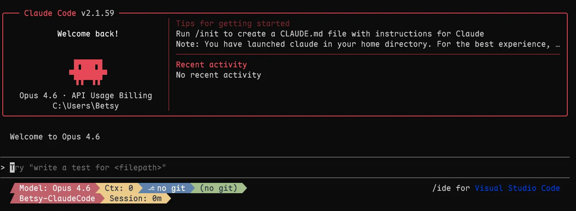Click the Tips for getting started heading
Viewport: 576px width, 211px height.
[x=232, y=23]
